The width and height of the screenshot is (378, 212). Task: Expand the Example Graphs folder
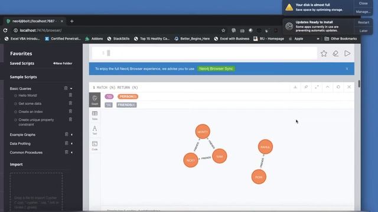pyautogui.click(x=71, y=135)
